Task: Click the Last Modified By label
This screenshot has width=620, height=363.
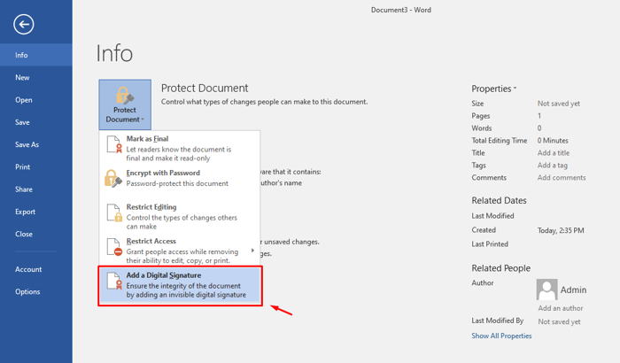Action: coord(498,321)
